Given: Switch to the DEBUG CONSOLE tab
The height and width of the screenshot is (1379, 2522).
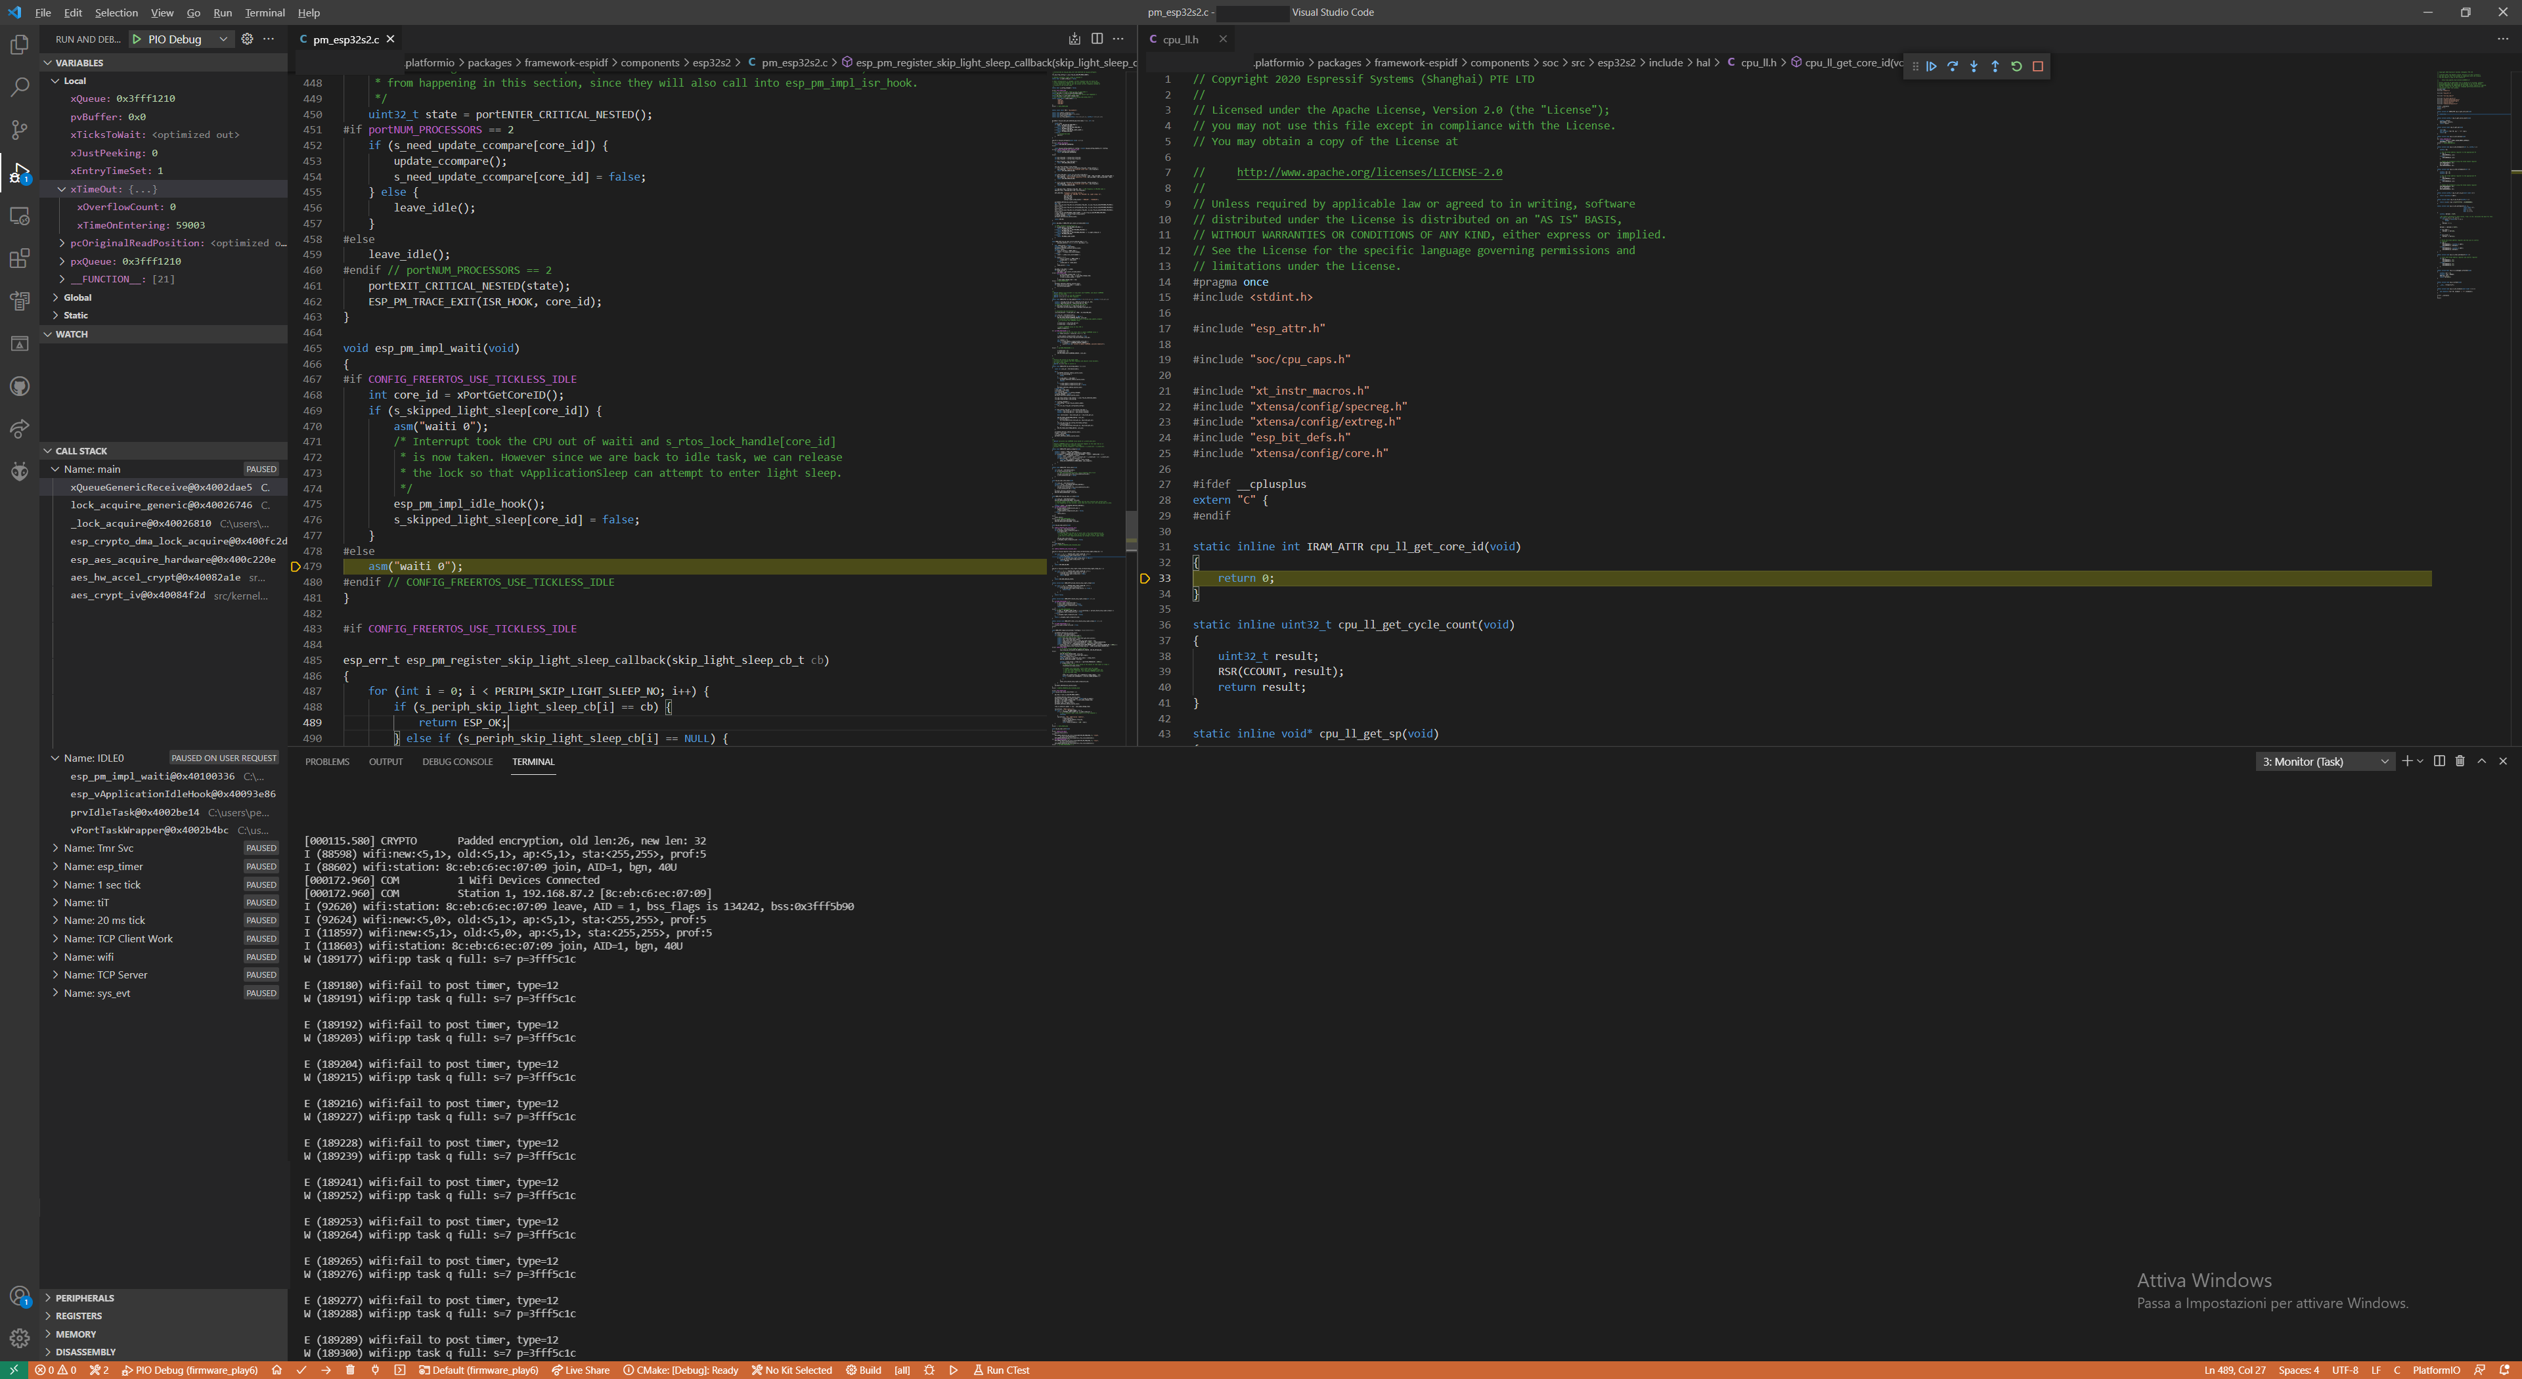Looking at the screenshot, I should (457, 762).
